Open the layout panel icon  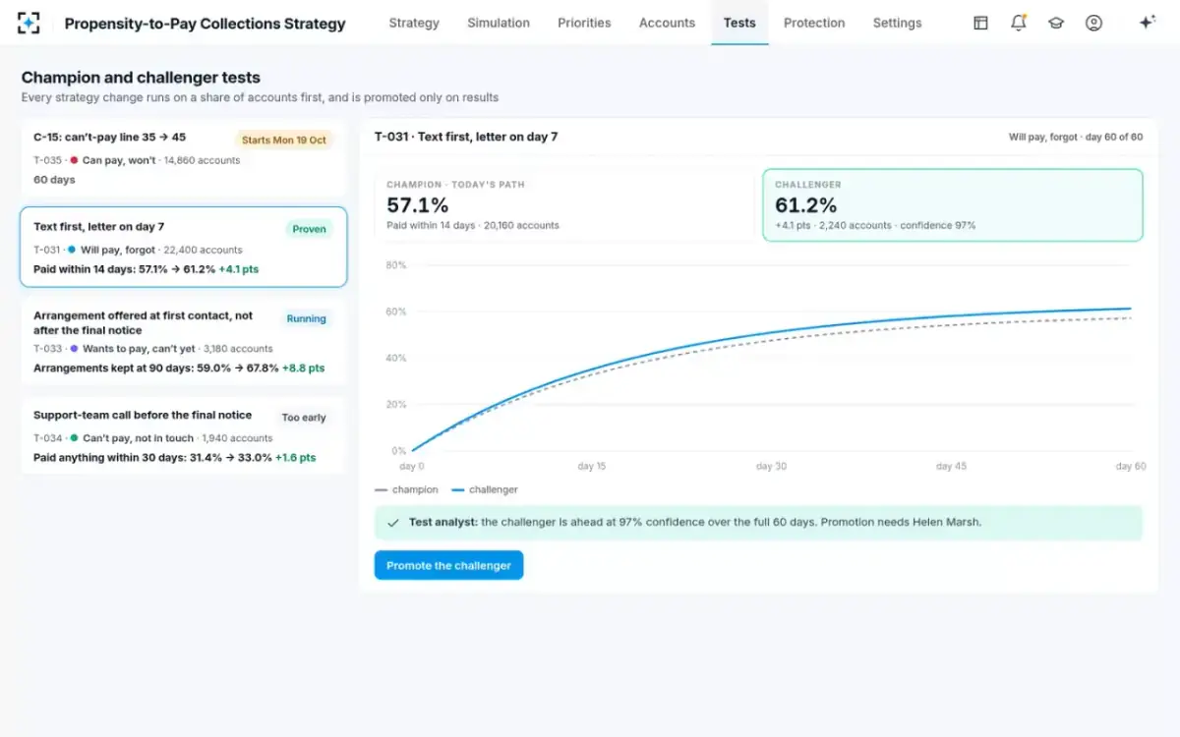980,23
